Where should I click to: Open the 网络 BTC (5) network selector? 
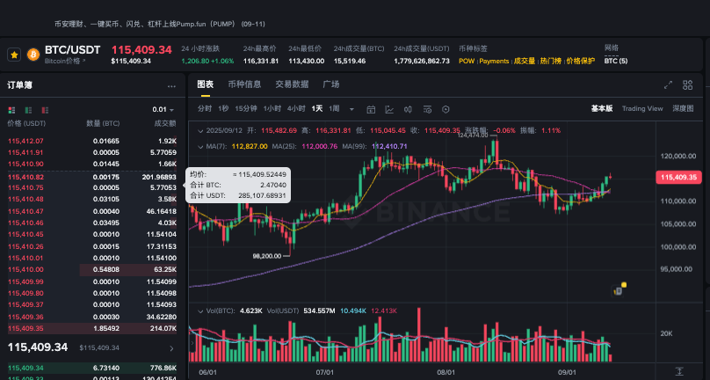click(x=615, y=61)
